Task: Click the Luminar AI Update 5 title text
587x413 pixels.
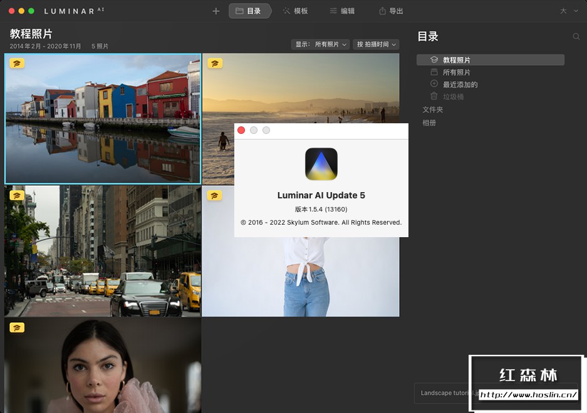Action: coord(321,195)
